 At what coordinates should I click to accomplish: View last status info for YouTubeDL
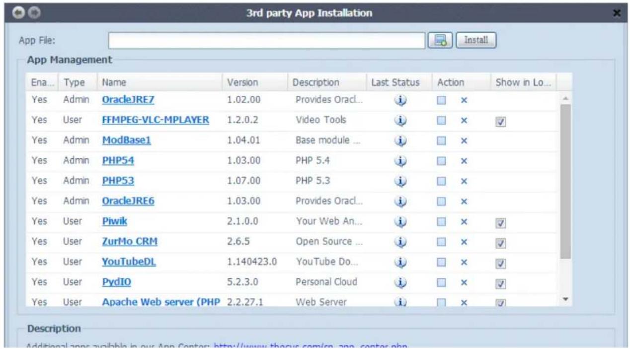(401, 262)
